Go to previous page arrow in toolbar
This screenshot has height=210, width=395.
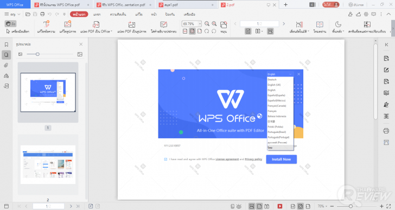coord(235,24)
